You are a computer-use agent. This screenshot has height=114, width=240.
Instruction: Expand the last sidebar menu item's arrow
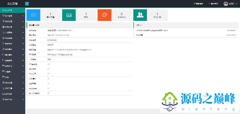23,99
